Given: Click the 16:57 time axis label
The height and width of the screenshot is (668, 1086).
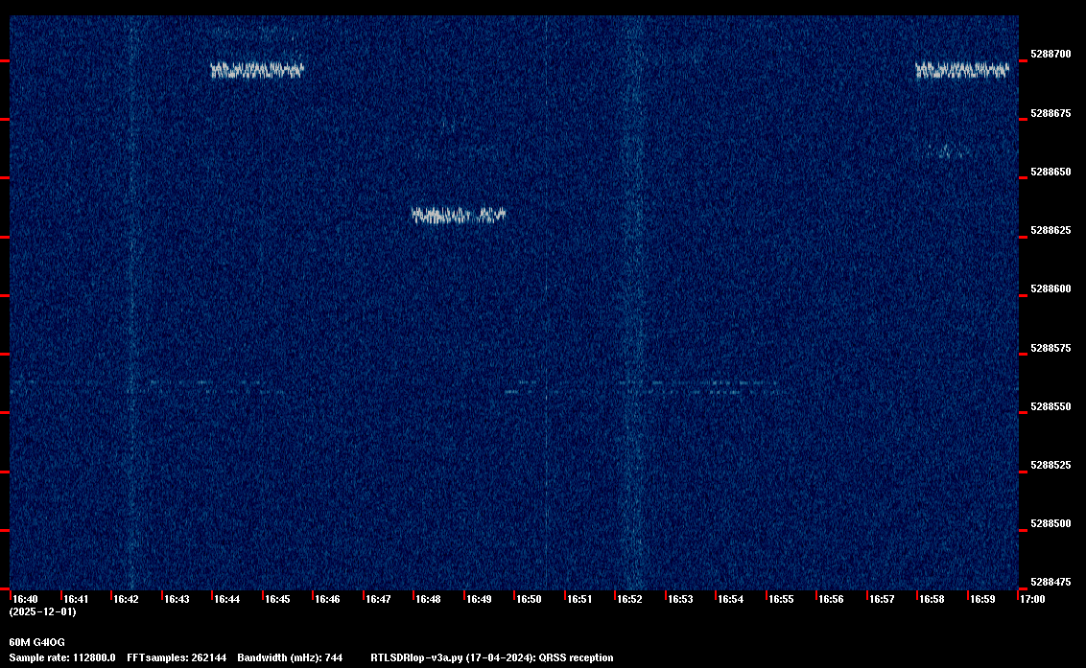Looking at the screenshot, I should pos(882,599).
